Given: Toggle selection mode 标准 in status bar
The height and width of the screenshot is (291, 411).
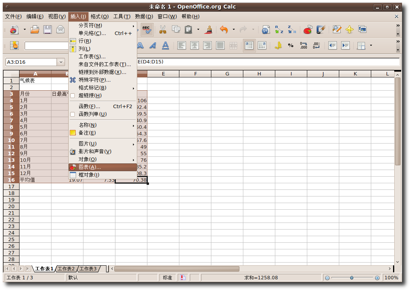Looking at the screenshot, I should (168, 278).
